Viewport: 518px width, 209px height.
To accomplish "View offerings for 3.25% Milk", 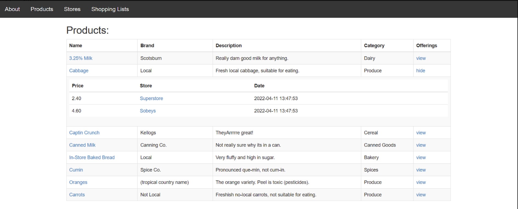I will click(421, 58).
